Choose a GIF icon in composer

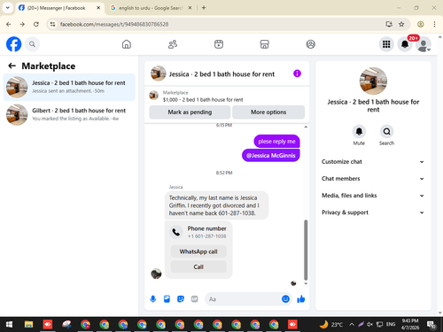(x=194, y=299)
